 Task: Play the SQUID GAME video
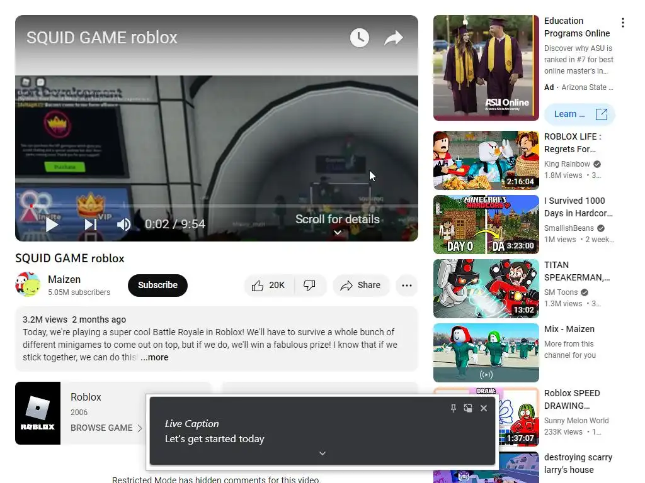coord(52,225)
